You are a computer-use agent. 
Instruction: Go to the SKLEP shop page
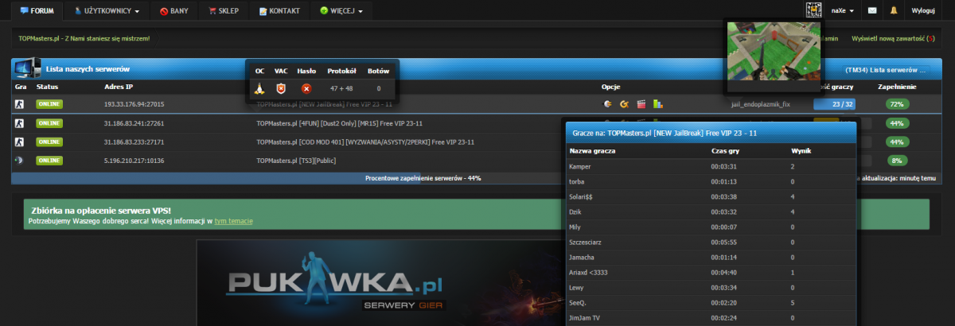coord(223,11)
